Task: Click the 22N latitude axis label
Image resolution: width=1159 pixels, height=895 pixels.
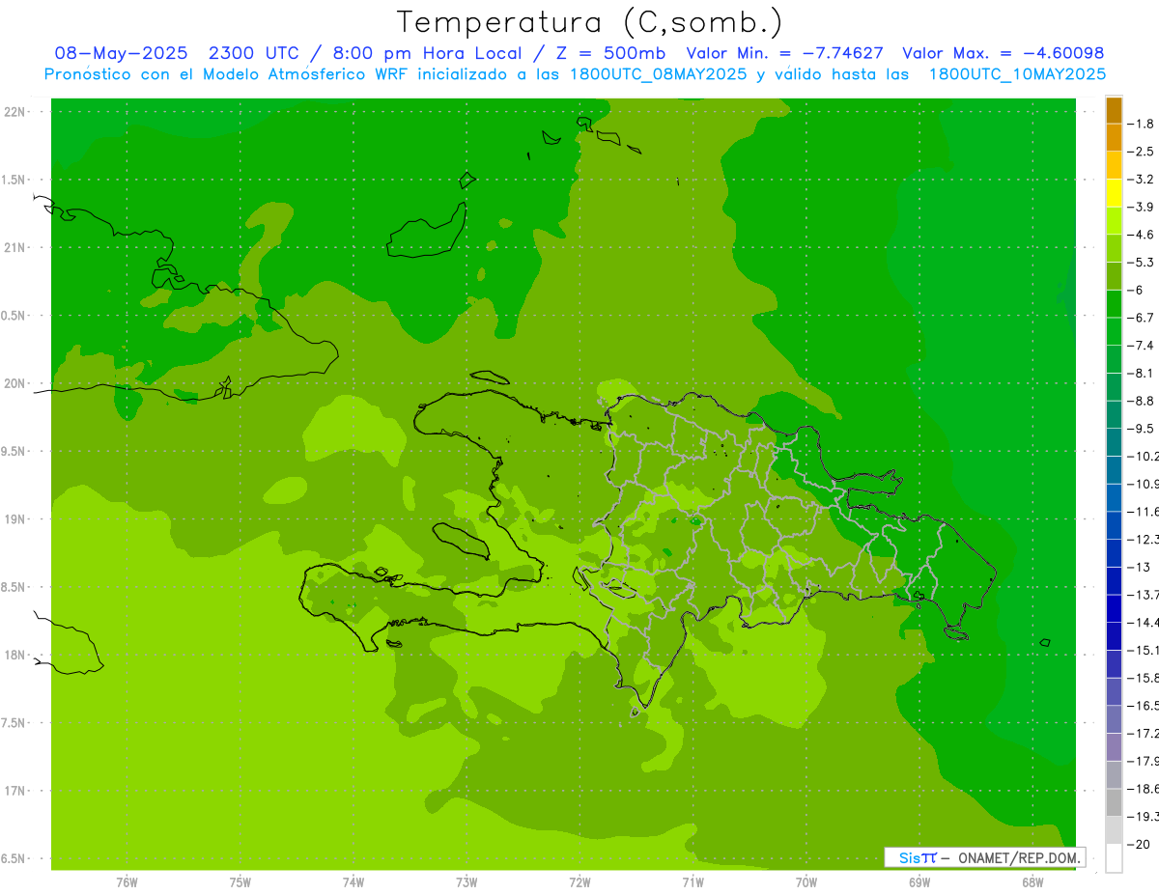Action: coord(15,112)
